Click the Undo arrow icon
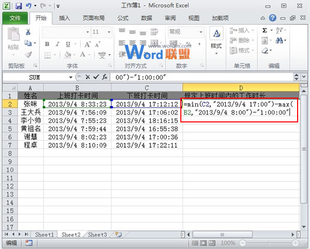This screenshot has width=310, height=249. point(29,6)
